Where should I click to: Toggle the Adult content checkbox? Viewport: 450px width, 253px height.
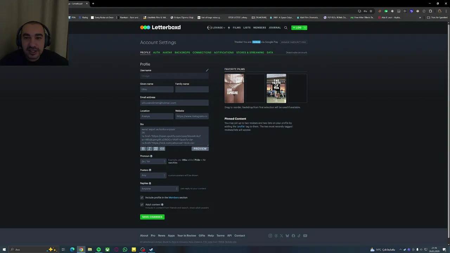coord(142,205)
